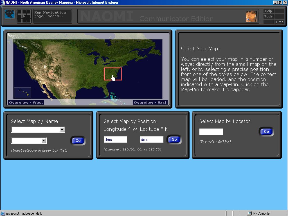Open the Hawaii inset map
Viewport: 288px width, 216px height.
(22, 93)
